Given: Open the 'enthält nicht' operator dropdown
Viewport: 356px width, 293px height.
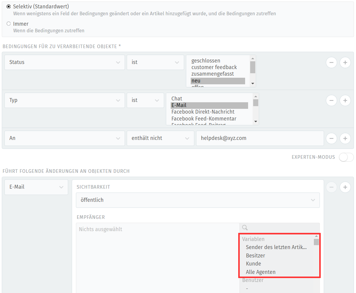Looking at the screenshot, I should pos(160,138).
